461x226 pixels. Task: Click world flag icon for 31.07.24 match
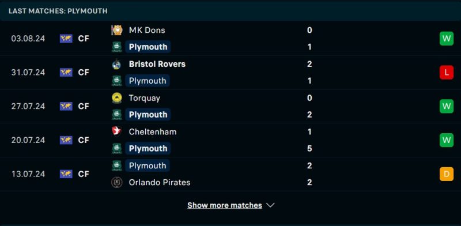pos(66,73)
